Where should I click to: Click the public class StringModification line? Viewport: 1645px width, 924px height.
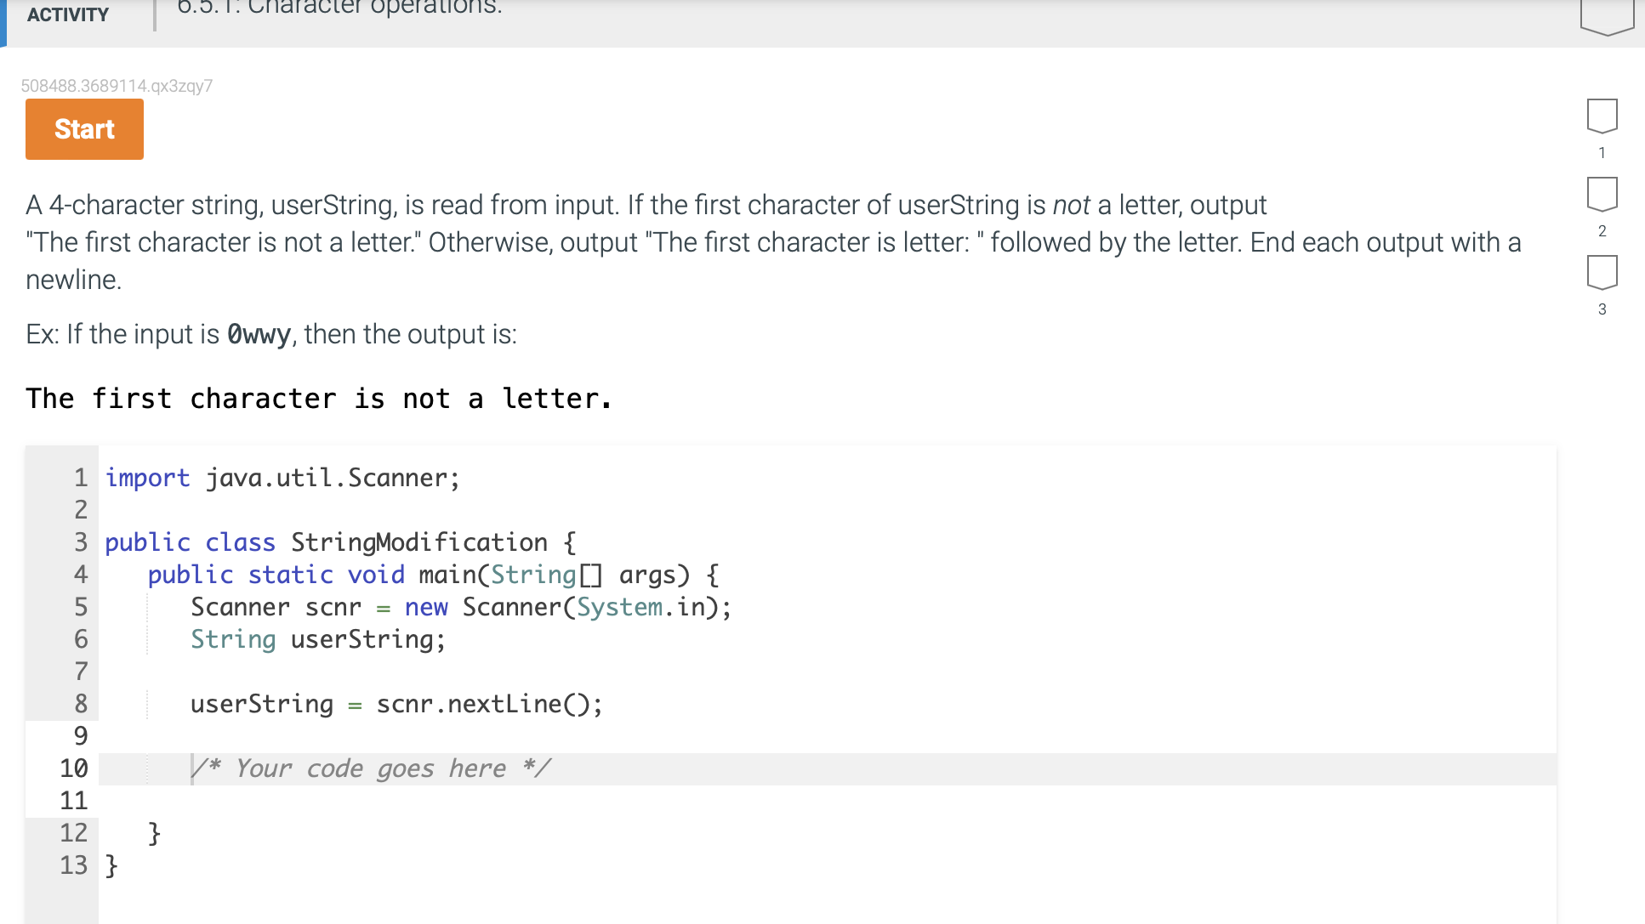point(340,542)
